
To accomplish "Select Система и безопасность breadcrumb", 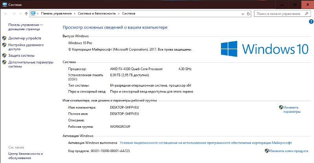I will [97, 13].
